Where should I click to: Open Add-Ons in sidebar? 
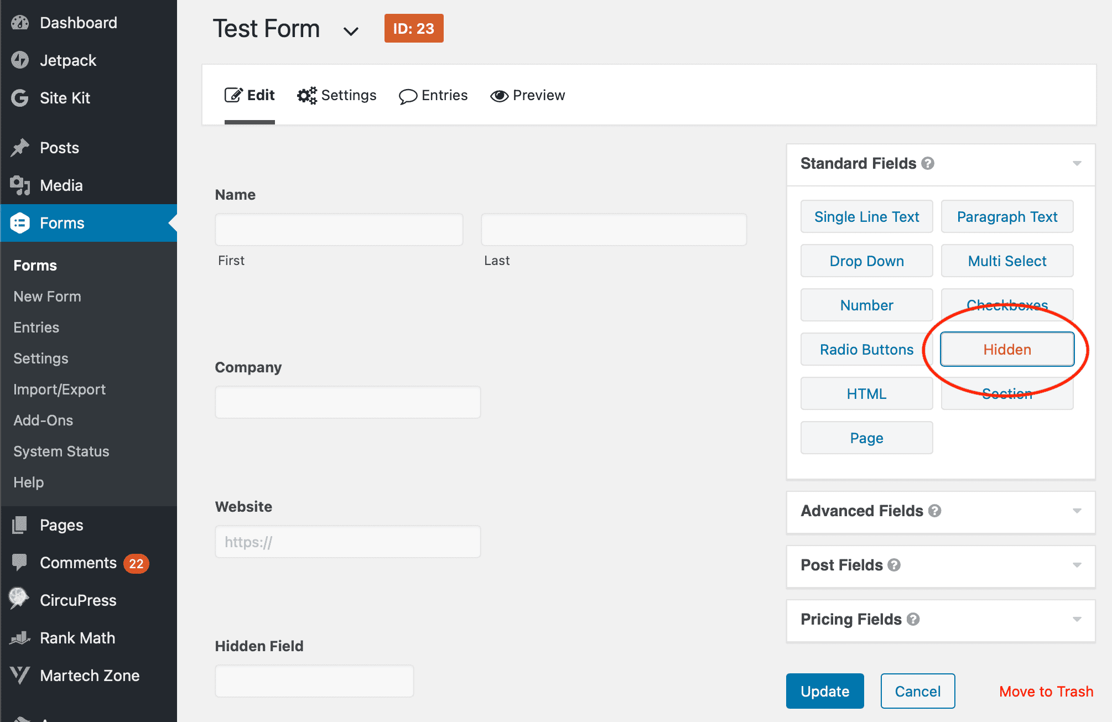pos(43,420)
